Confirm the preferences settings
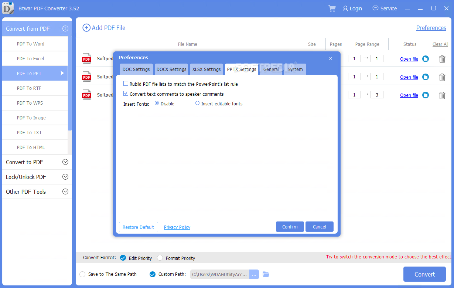Image resolution: width=454 pixels, height=288 pixels. [x=290, y=227]
